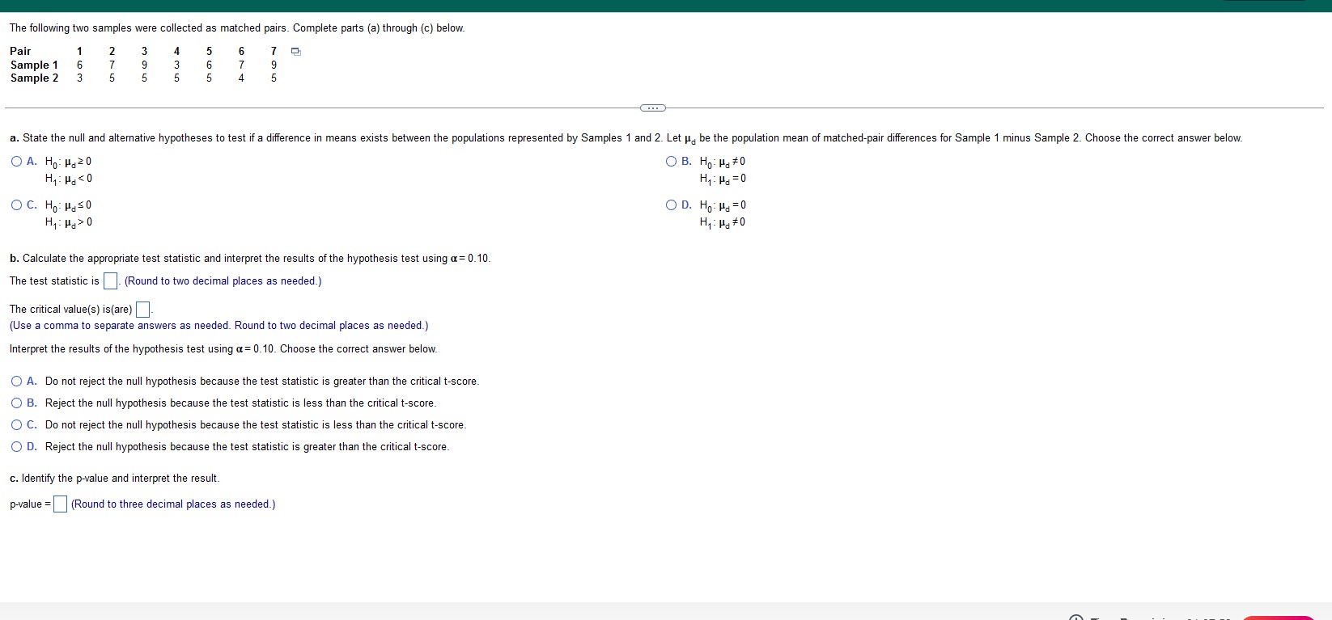Click the 'Sample 2' row label
This screenshot has height=620, width=1332.
tap(34, 78)
